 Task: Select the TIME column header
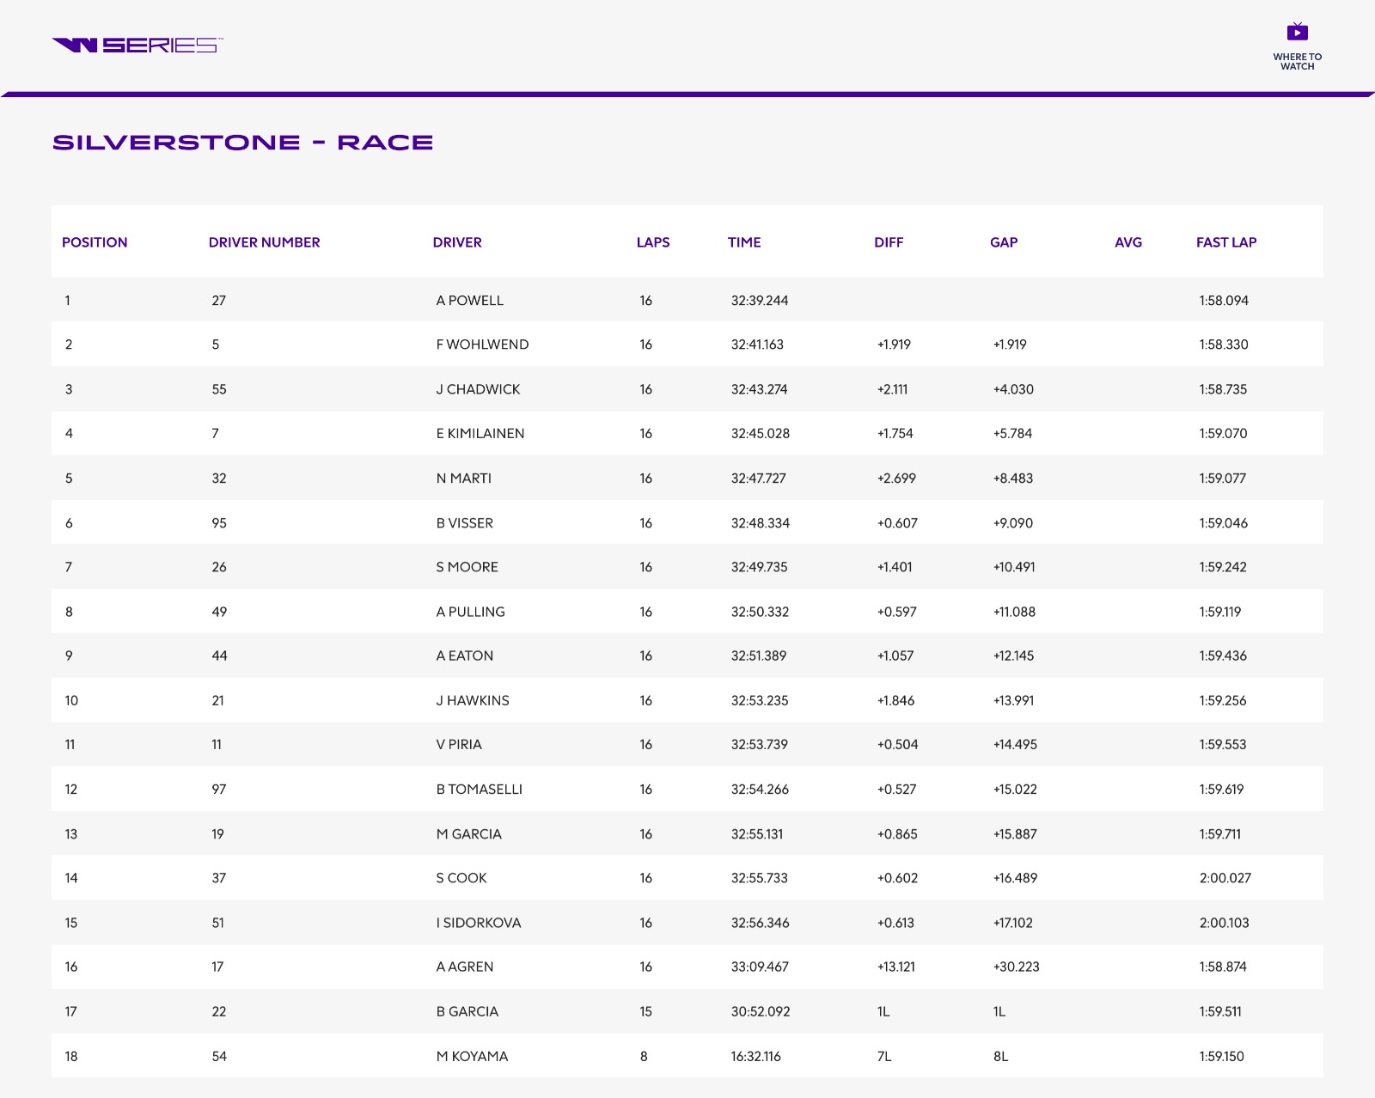[744, 242]
